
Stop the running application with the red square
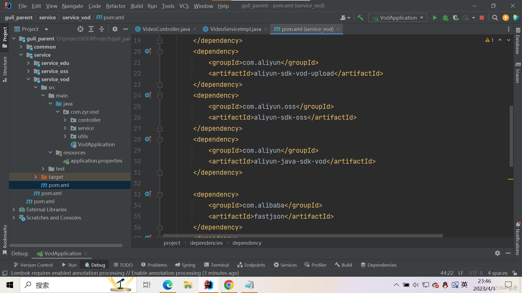click(482, 18)
